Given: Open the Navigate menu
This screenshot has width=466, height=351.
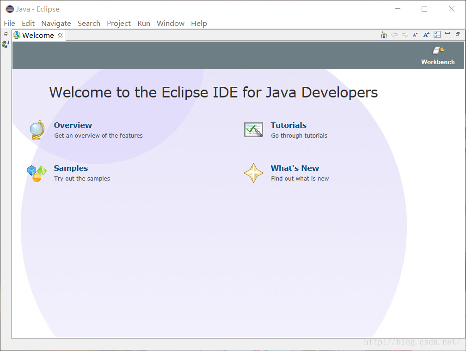Looking at the screenshot, I should pyautogui.click(x=56, y=24).
